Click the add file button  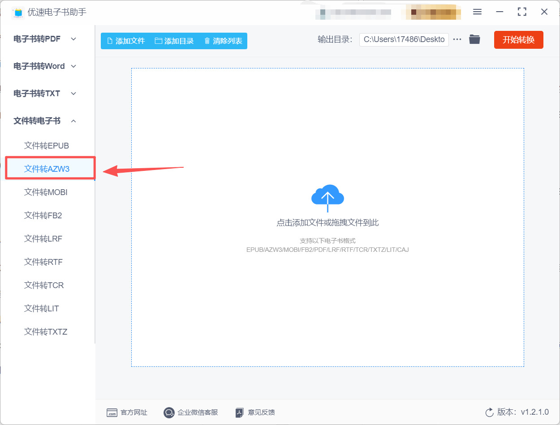(x=126, y=41)
